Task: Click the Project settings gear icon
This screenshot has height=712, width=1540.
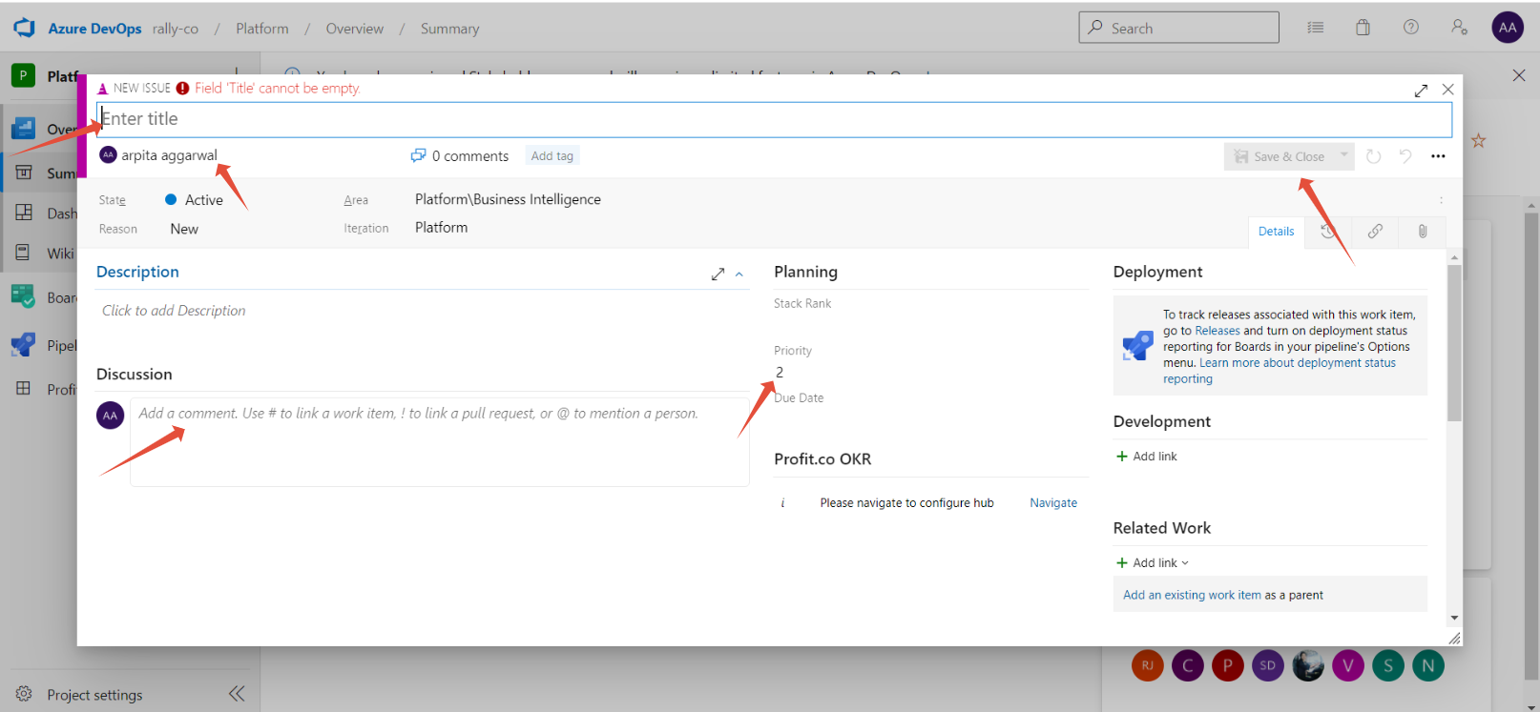Action: coord(24,694)
